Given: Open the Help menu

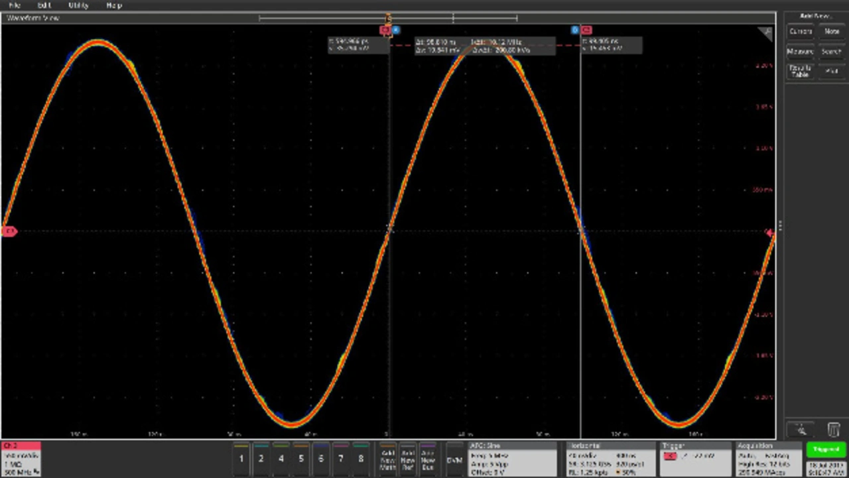Looking at the screenshot, I should [113, 5].
